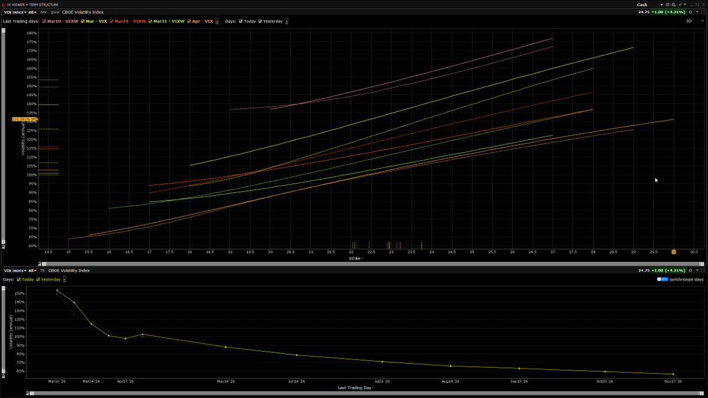The height and width of the screenshot is (398, 708).
Task: Click the strike axis horizontal scrollbar
Action: 372,264
